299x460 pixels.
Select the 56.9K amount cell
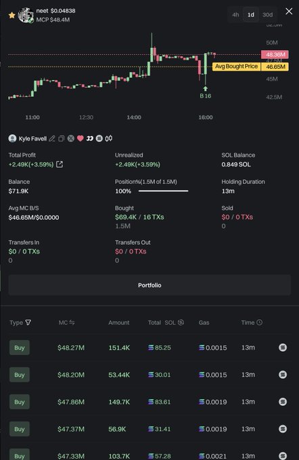coord(117,429)
